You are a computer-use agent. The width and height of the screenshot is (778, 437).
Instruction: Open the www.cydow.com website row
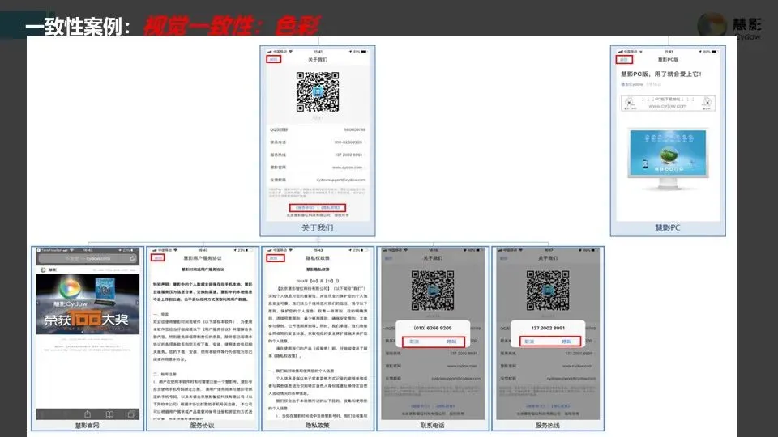[x=318, y=168]
